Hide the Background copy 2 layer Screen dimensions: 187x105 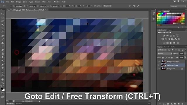pos(159,62)
